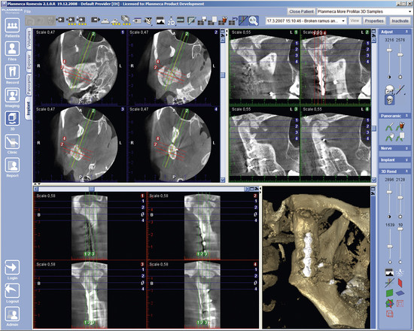414x331 pixels.
Task: Open the 3D module icon
Action: click(x=12, y=119)
